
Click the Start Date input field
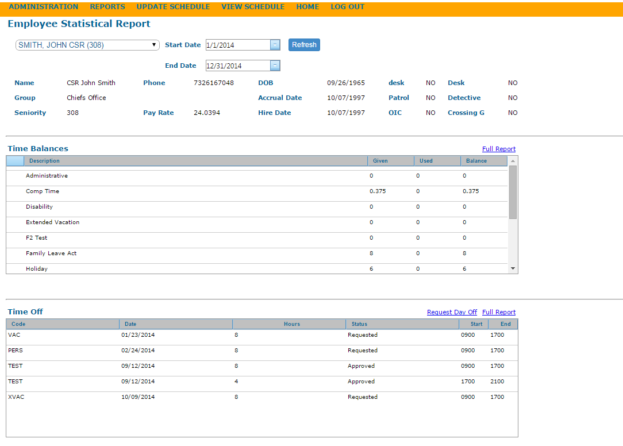[237, 45]
